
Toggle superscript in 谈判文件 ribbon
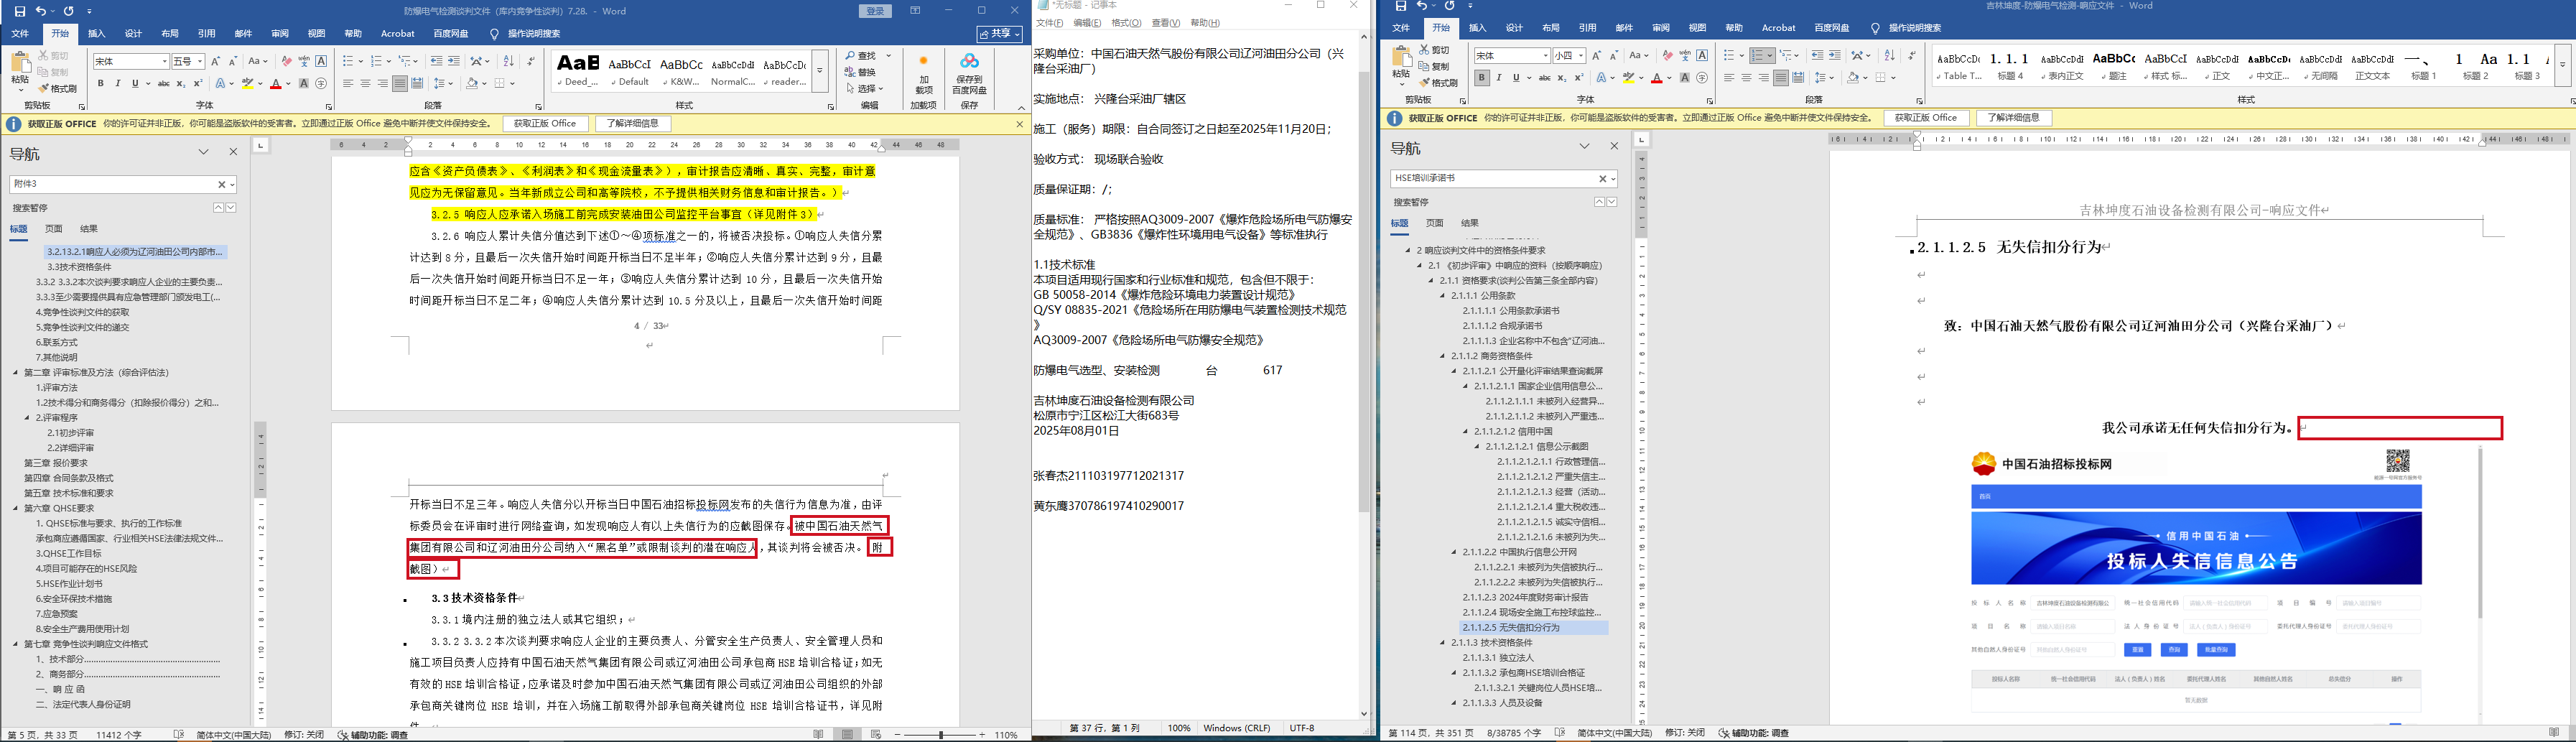pos(198,83)
